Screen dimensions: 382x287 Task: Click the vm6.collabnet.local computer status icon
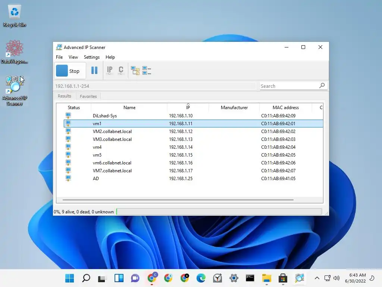click(x=68, y=163)
